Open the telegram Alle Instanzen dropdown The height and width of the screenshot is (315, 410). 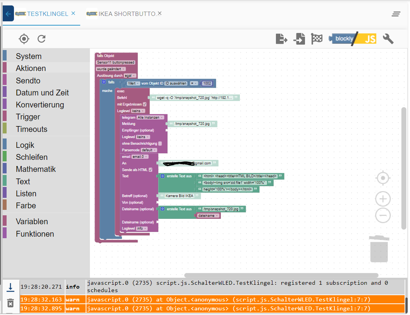point(150,117)
